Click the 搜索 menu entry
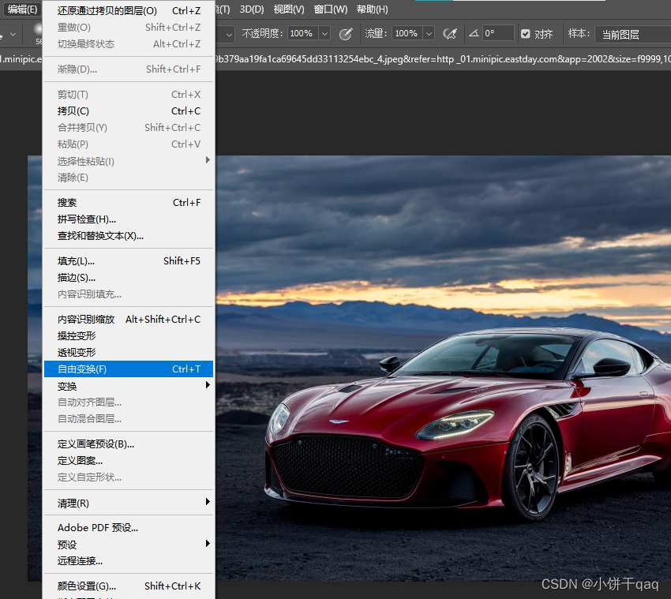This screenshot has height=599, width=671. pyautogui.click(x=129, y=202)
